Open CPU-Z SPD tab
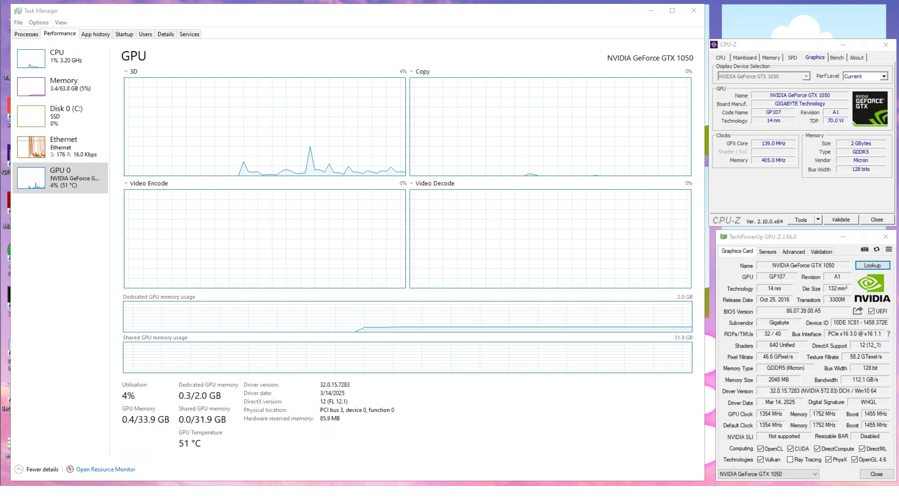The height and width of the screenshot is (503, 899). pos(792,58)
